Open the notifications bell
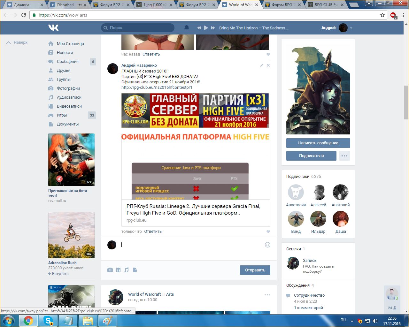The image size is (409, 327). coord(187,28)
